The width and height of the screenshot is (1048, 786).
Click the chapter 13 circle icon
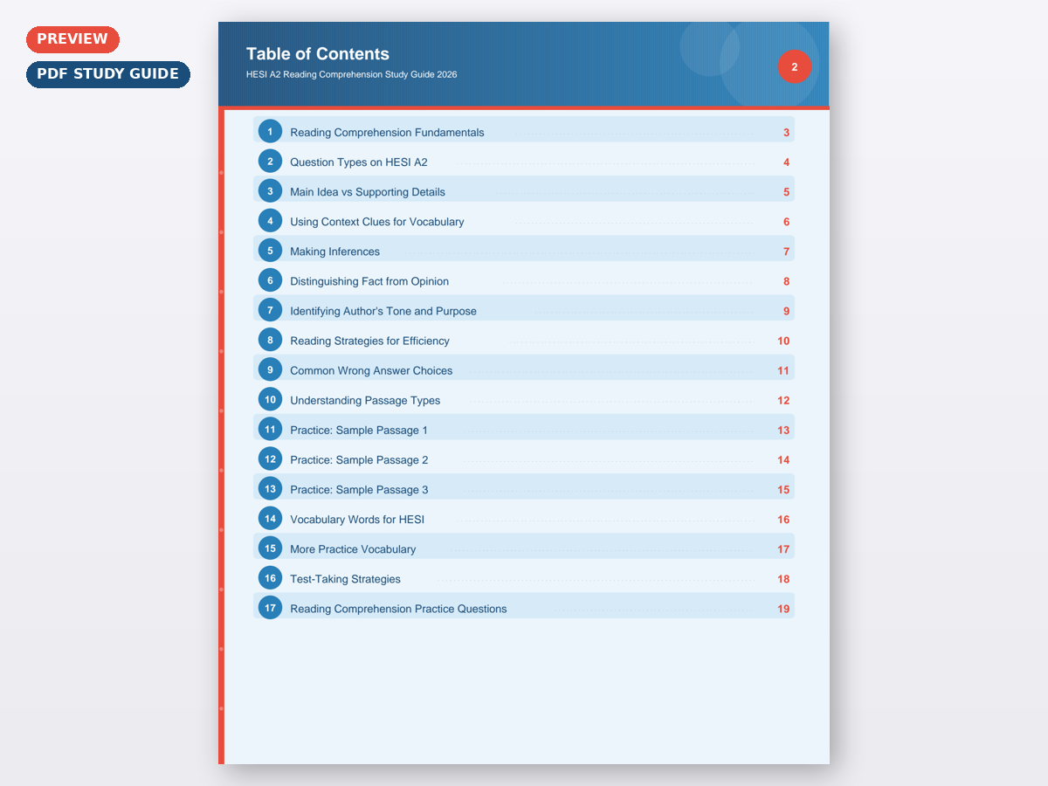coord(271,489)
